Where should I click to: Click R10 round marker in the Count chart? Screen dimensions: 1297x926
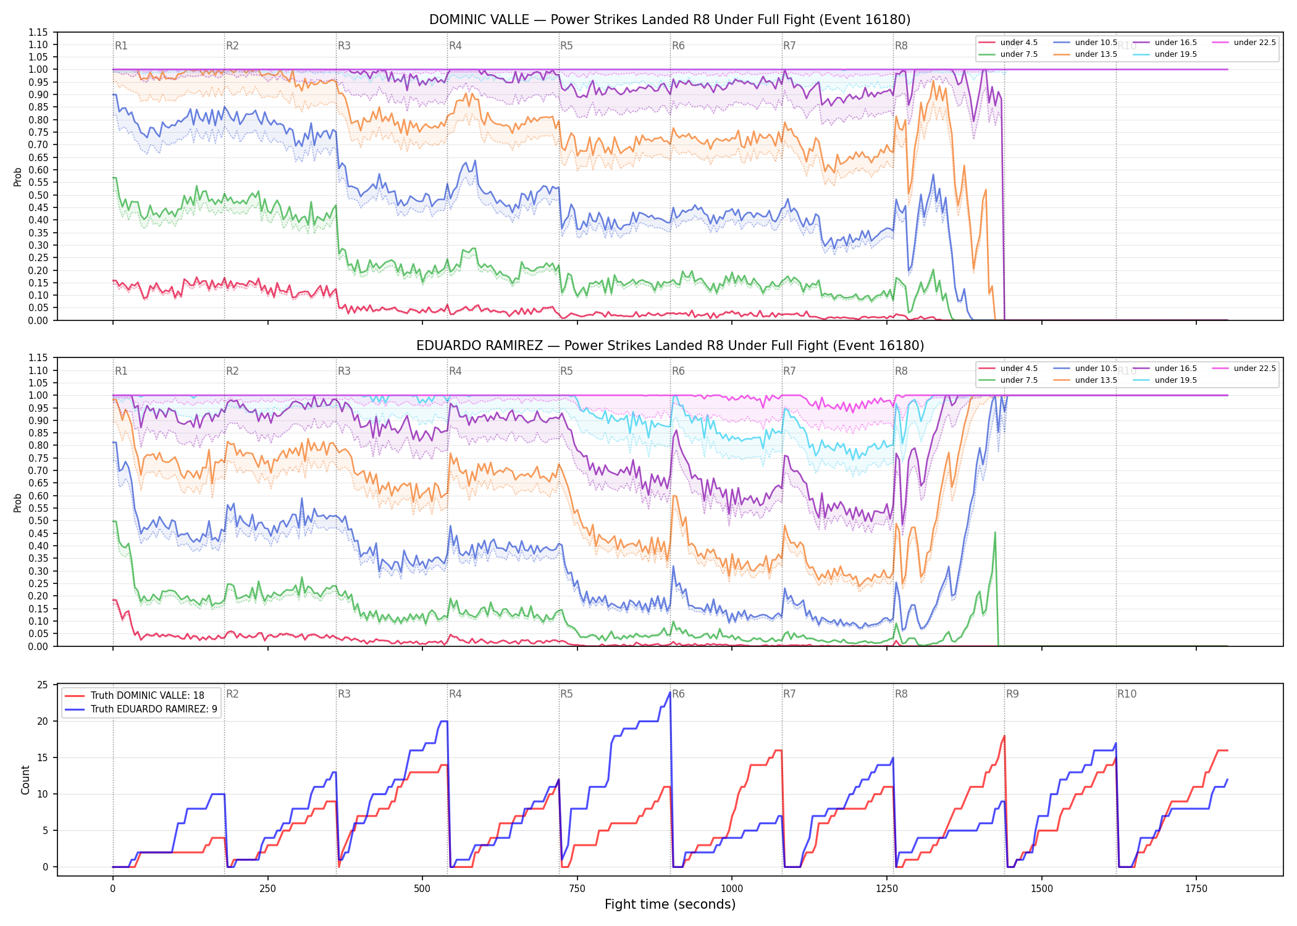pos(1127,694)
